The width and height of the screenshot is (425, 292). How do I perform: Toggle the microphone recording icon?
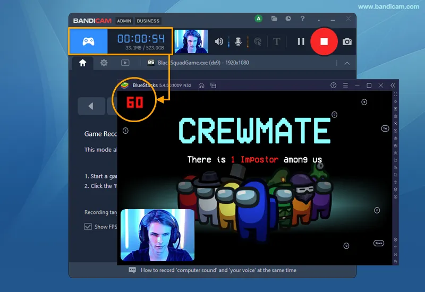pyautogui.click(x=238, y=41)
